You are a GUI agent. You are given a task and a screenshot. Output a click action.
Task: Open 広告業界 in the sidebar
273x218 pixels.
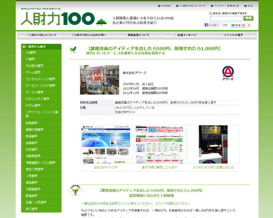tap(31, 149)
